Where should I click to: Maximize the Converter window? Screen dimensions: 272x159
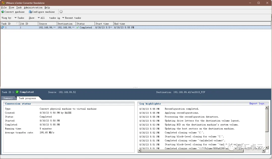tap(258, 3)
